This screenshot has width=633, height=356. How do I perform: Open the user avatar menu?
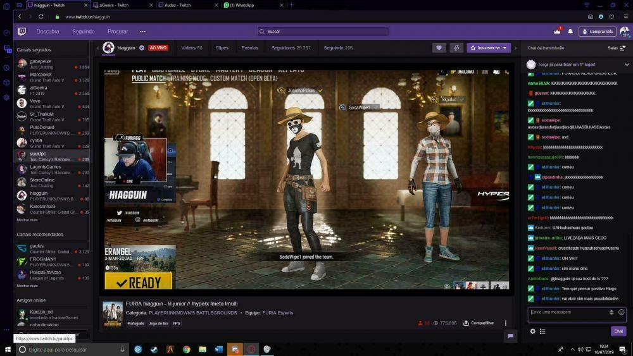click(624, 31)
